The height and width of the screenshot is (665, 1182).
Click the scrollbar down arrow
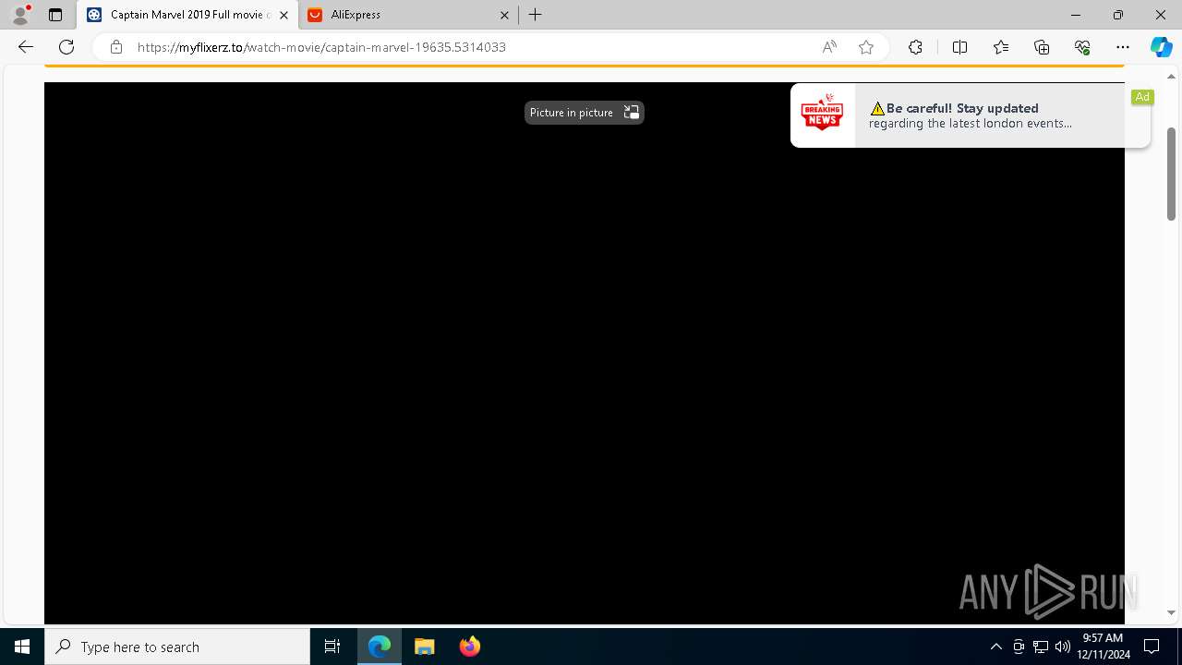1171,612
